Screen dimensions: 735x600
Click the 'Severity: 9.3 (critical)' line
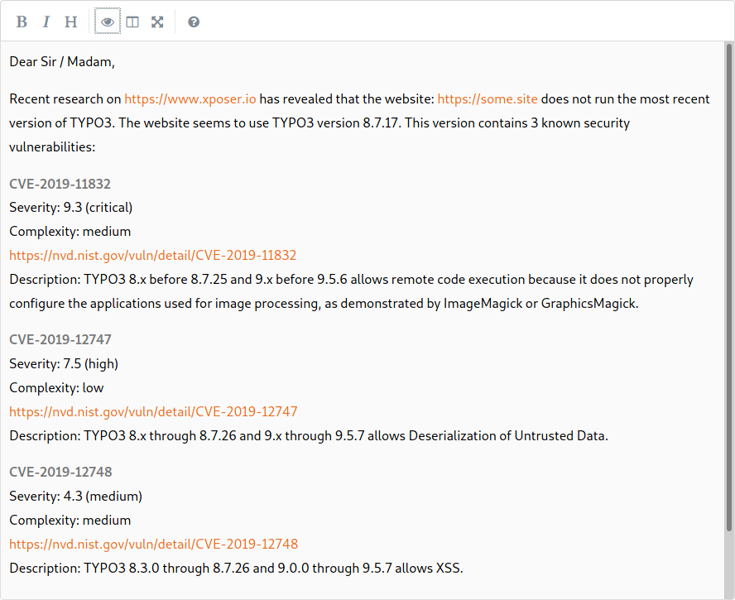click(x=71, y=207)
